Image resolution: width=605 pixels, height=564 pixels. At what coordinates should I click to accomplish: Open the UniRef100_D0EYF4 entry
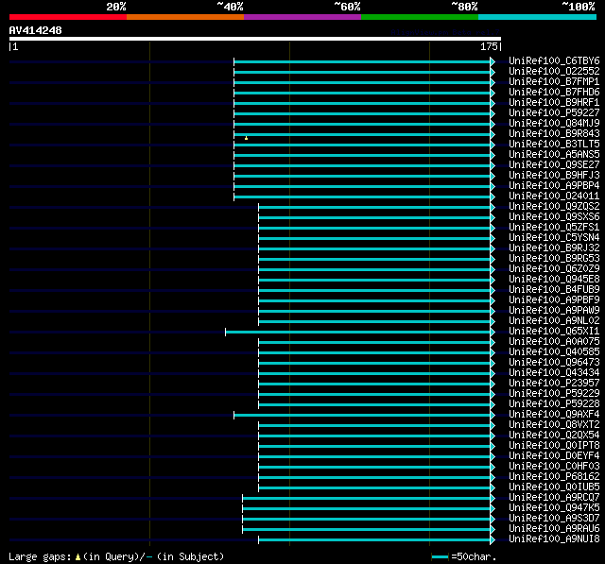tap(554, 456)
